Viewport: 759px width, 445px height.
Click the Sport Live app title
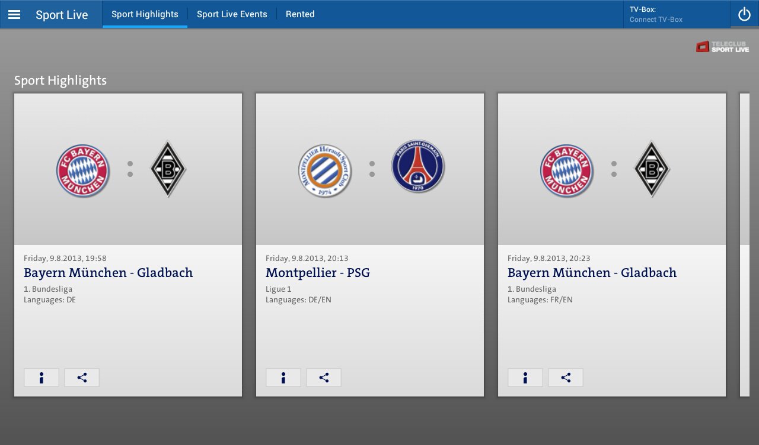[62, 15]
